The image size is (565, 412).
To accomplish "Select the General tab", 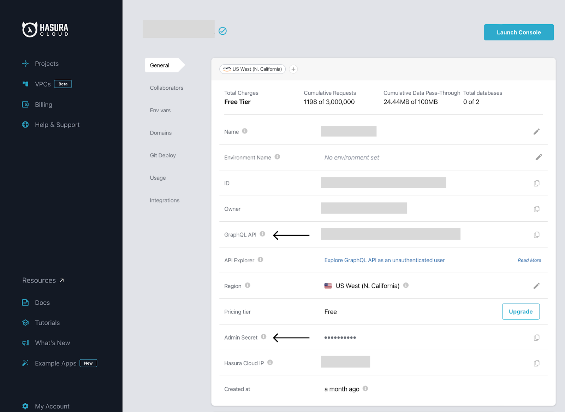I will [165, 65].
